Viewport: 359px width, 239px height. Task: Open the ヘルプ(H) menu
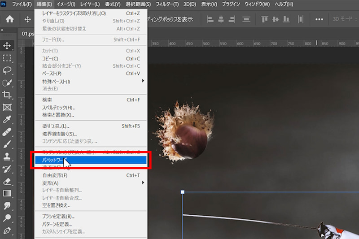(x=284, y=4)
